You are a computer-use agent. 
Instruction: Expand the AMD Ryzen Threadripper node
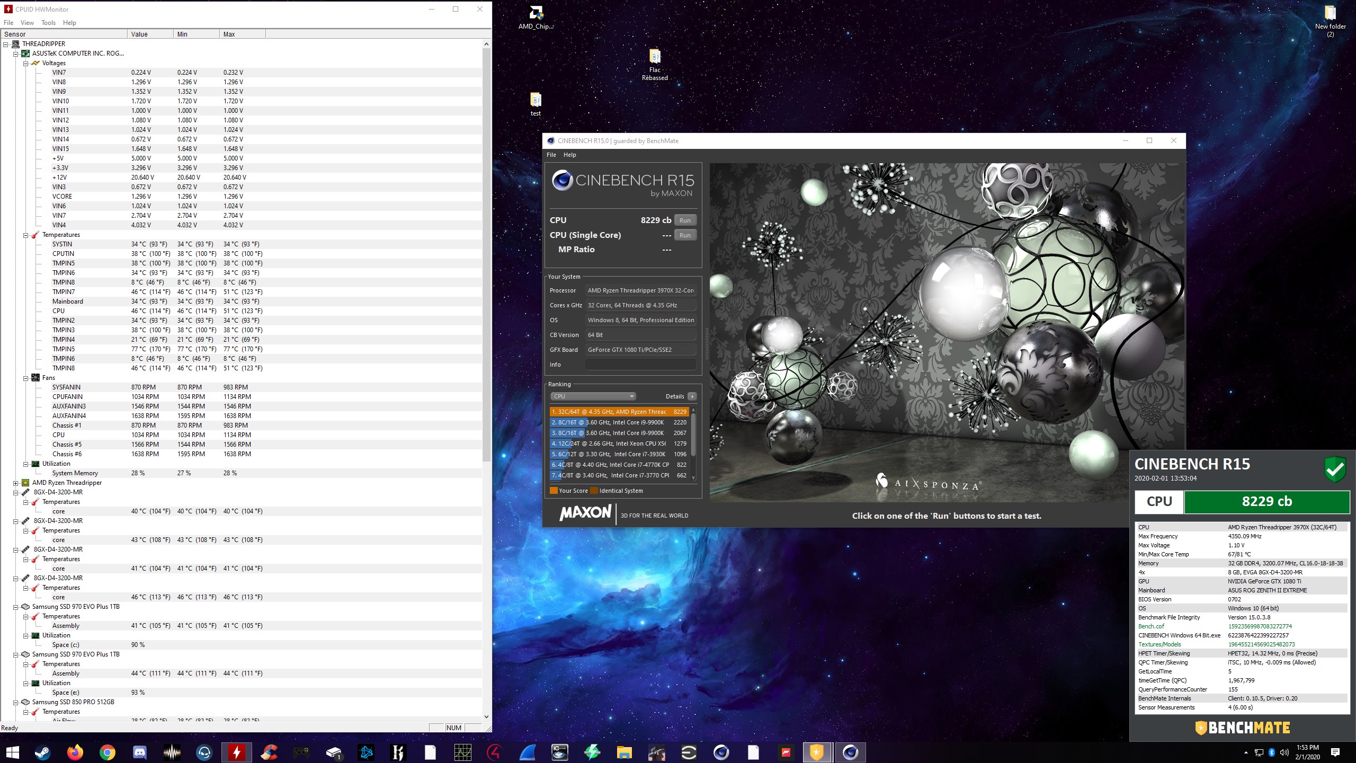click(16, 483)
